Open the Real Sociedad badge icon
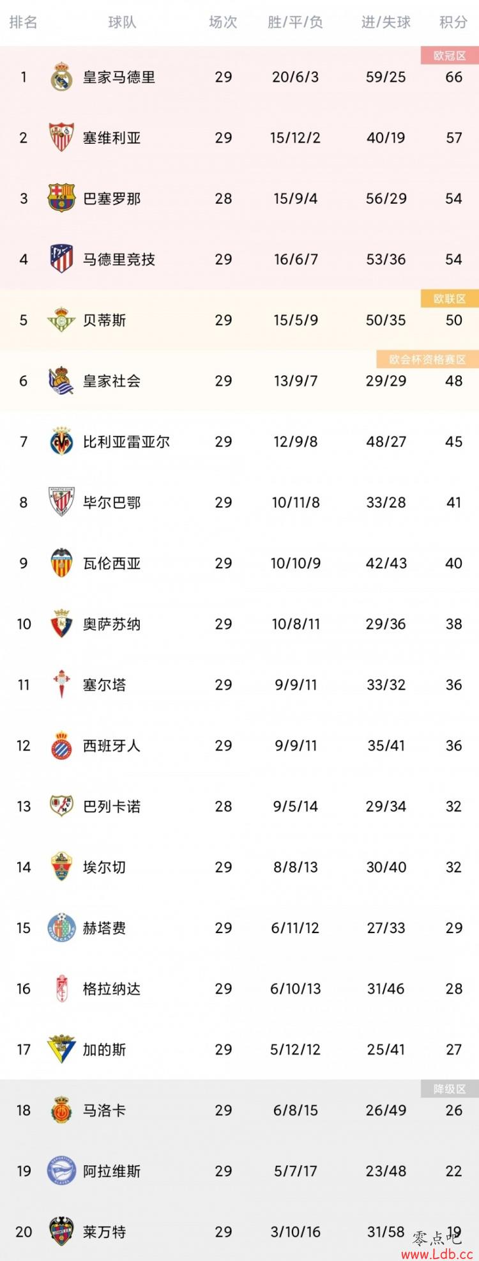This screenshot has height=1261, width=479. (x=62, y=380)
